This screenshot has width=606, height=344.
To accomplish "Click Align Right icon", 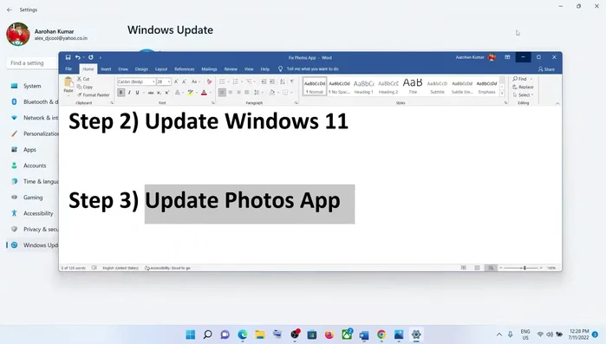I will point(238,93).
